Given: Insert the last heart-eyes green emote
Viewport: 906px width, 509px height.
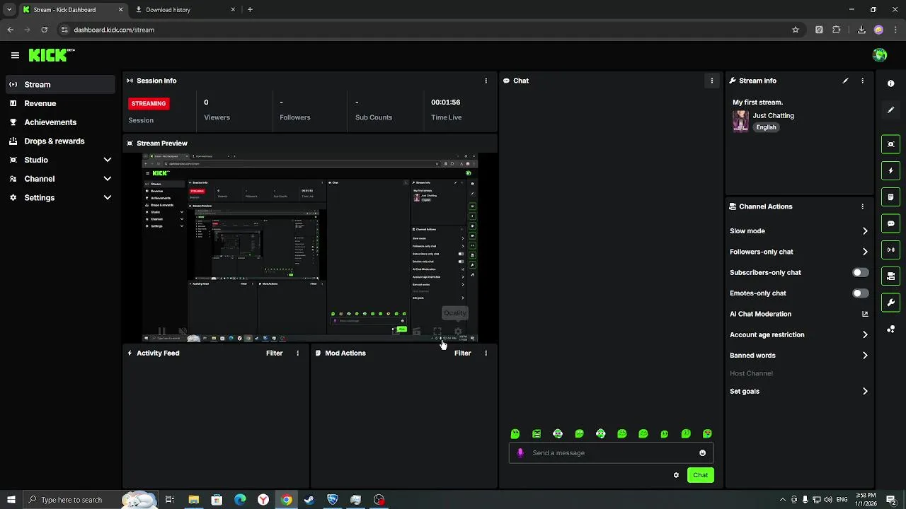Looking at the screenshot, I should click(x=707, y=433).
